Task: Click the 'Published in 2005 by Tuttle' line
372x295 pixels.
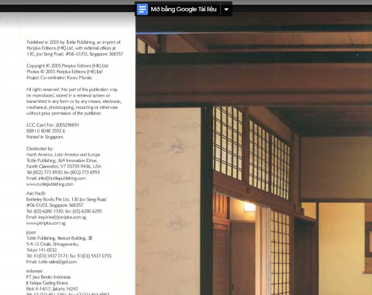Action: coord(73,42)
